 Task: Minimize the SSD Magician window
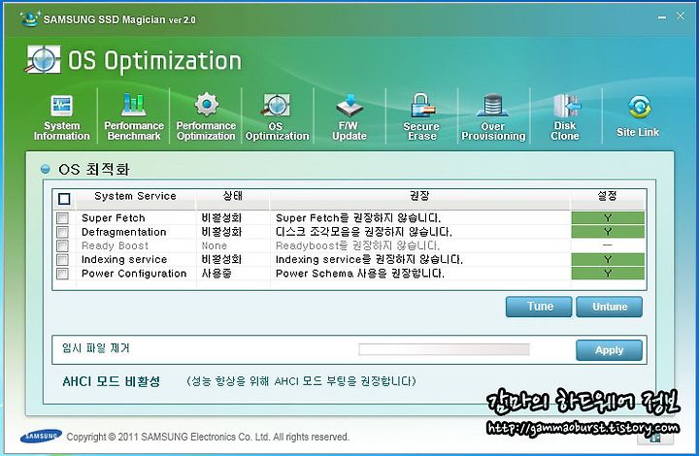(x=662, y=16)
